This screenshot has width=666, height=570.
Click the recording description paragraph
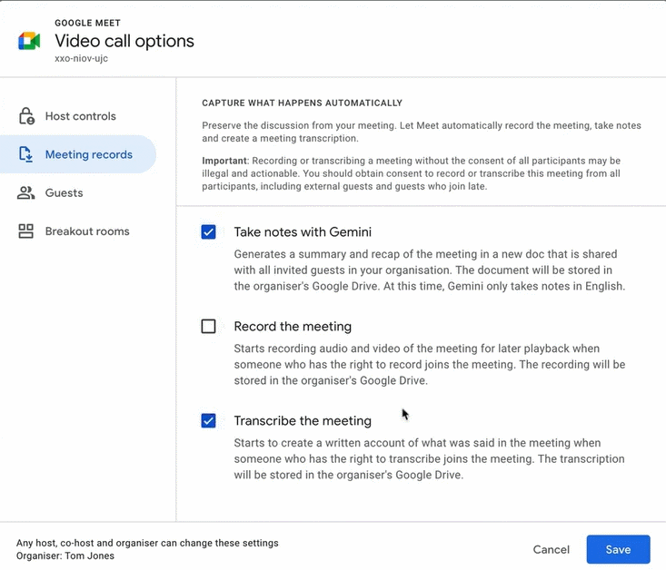coord(430,364)
